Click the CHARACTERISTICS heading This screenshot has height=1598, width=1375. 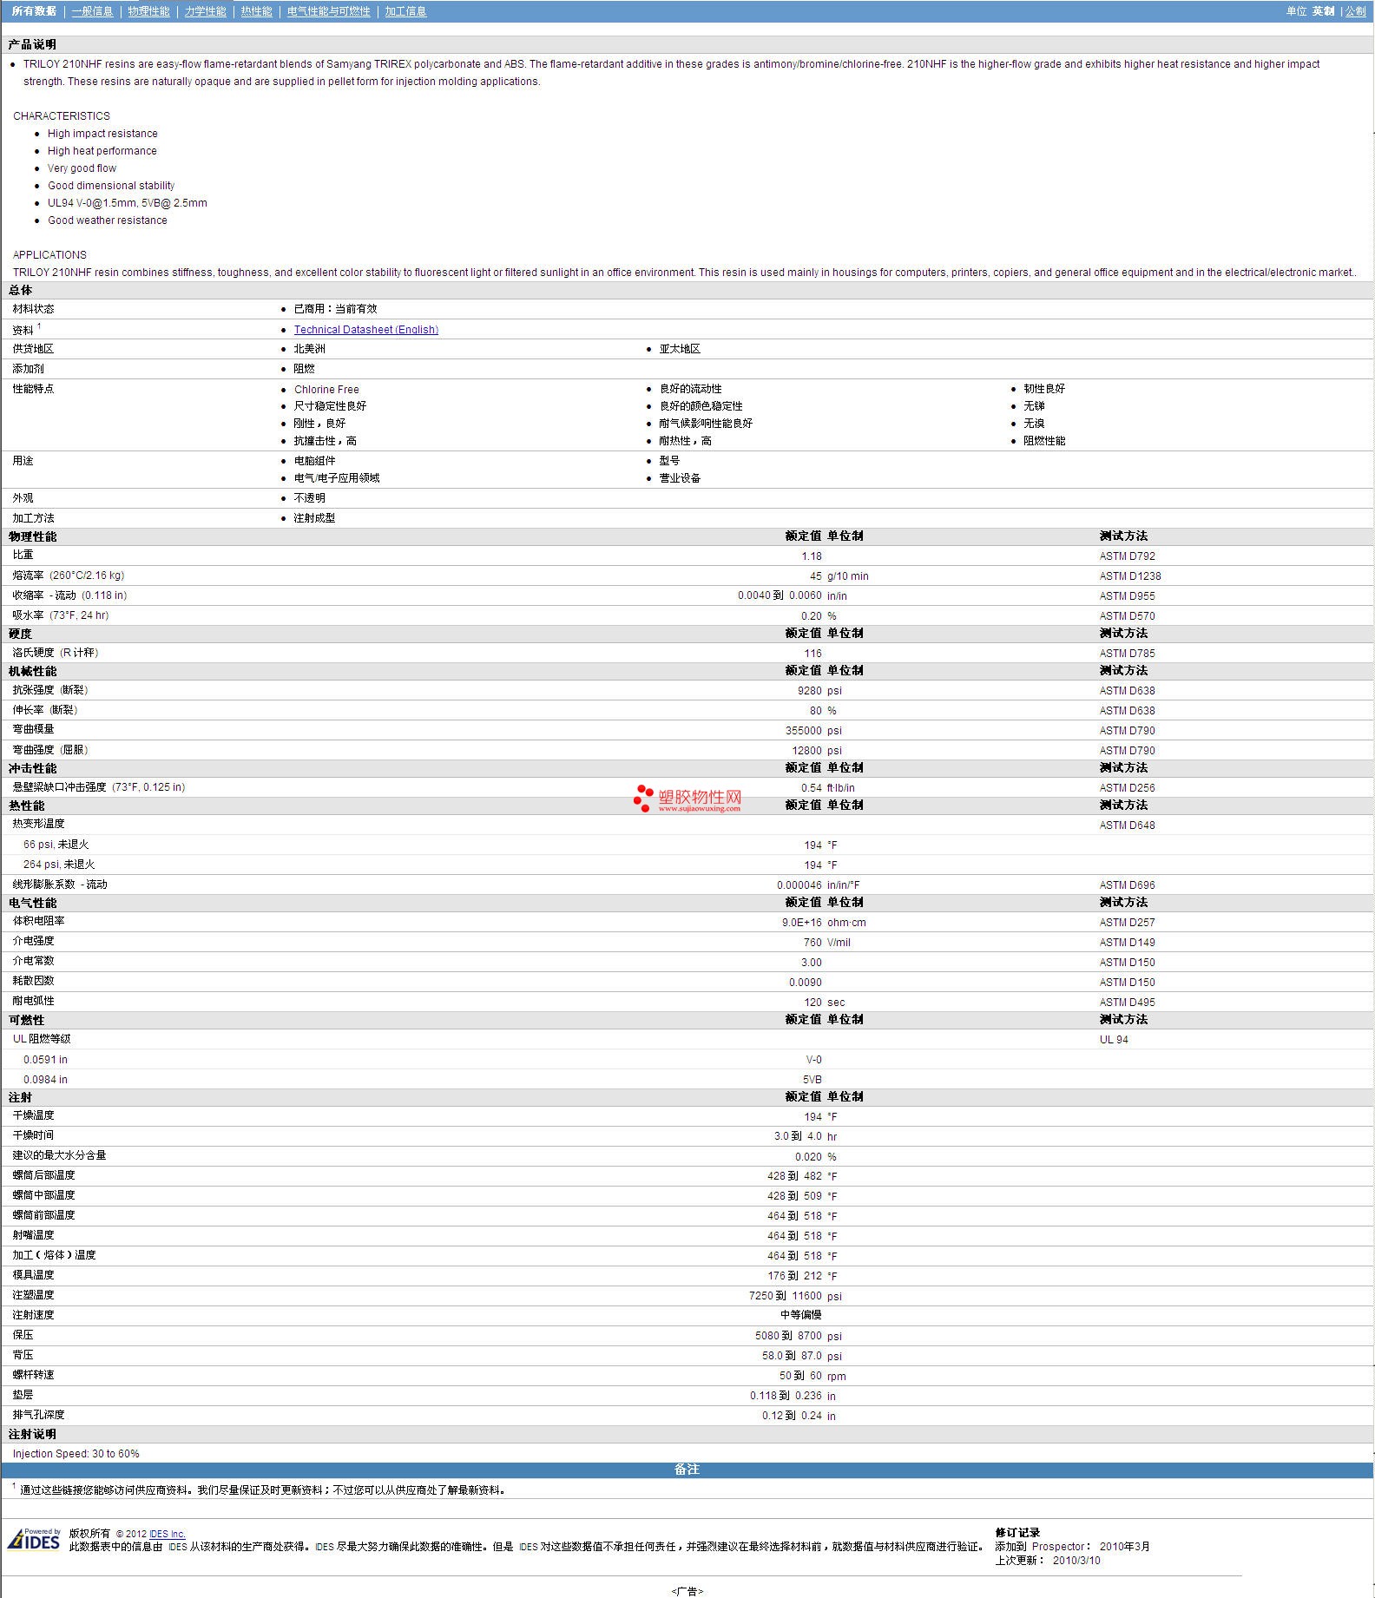(x=62, y=116)
